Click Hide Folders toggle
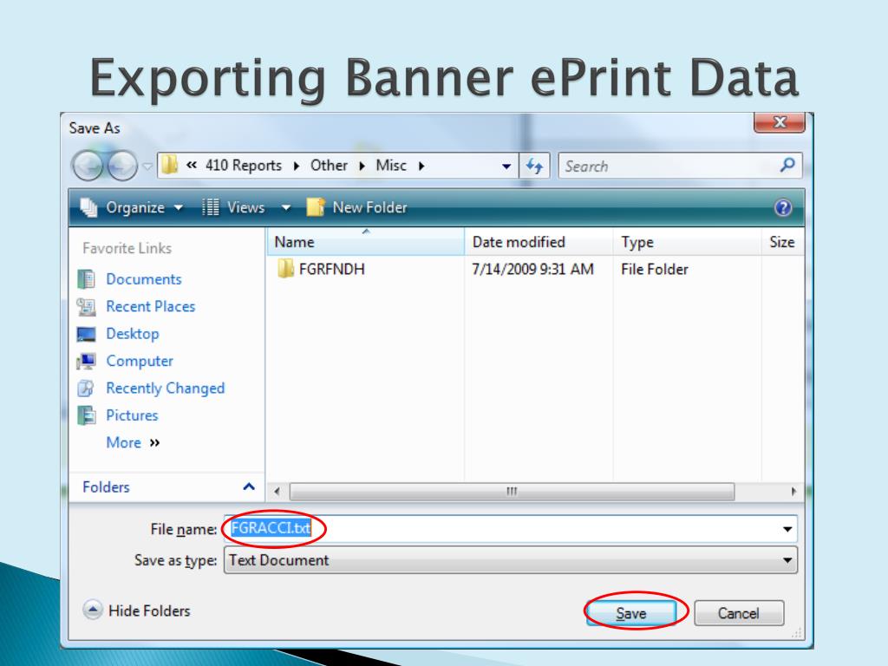The height and width of the screenshot is (666, 888). [x=136, y=610]
